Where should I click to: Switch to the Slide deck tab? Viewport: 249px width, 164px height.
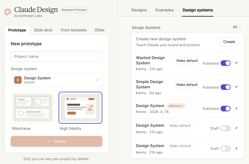(43, 30)
